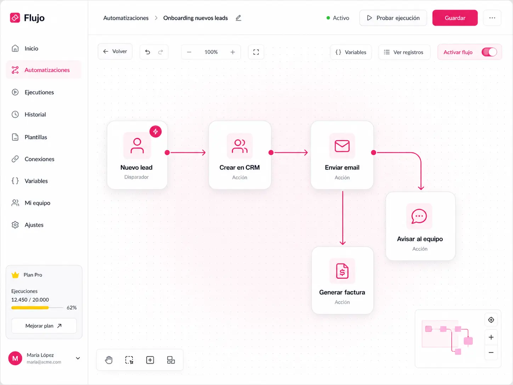Click the Probar ejecución button

click(x=393, y=18)
